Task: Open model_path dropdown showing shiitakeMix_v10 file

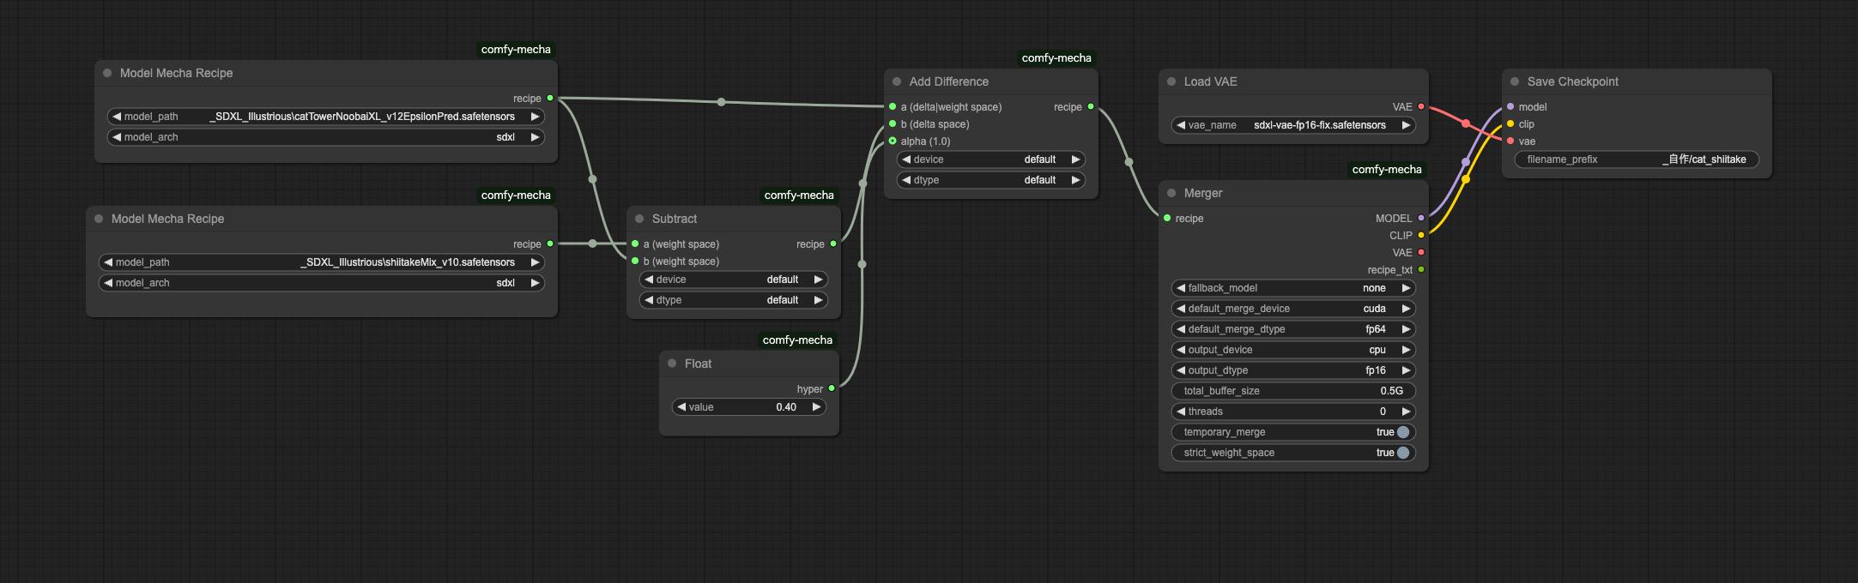Action: click(x=322, y=262)
